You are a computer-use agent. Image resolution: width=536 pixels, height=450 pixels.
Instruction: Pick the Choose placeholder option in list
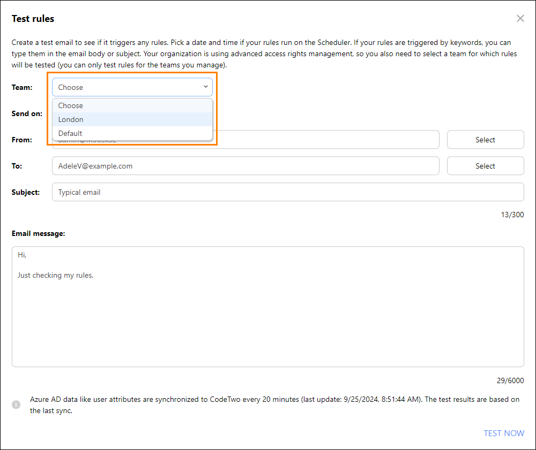click(132, 105)
